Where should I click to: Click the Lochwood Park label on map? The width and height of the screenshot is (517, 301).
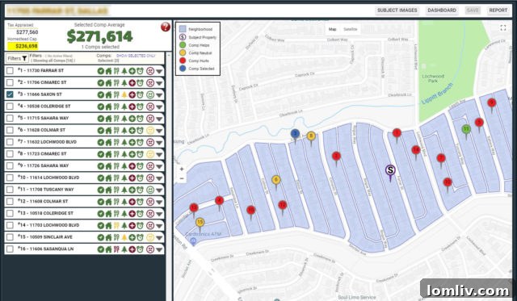tap(433, 78)
